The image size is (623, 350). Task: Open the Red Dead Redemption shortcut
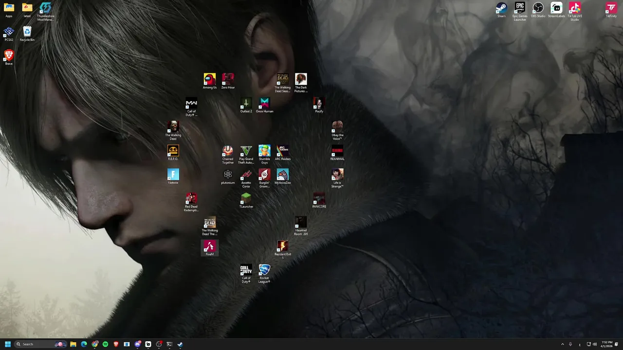tap(191, 202)
